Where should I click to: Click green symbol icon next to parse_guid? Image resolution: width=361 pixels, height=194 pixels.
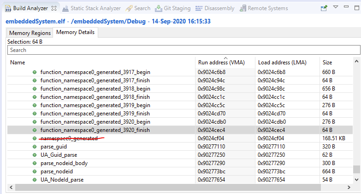coord(35,147)
